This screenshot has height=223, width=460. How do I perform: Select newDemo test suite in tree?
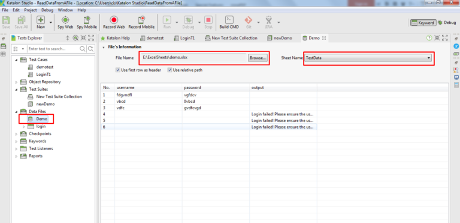coord(46,104)
